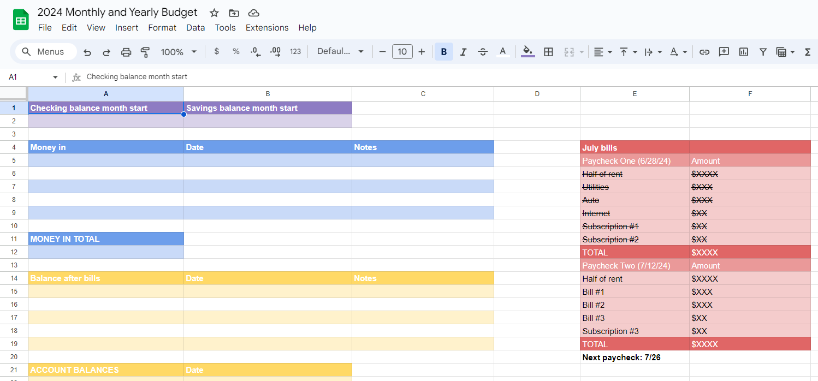
Task: Click the insert chart icon
Action: pyautogui.click(x=743, y=52)
